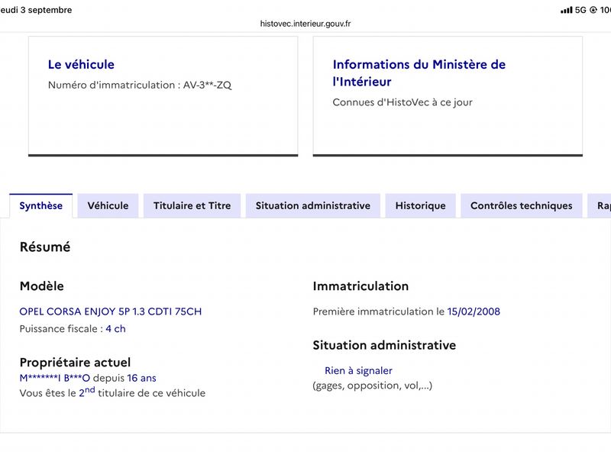Screen dimensions: 611x458
Task: Open the Synthèse tab
Action: point(41,205)
